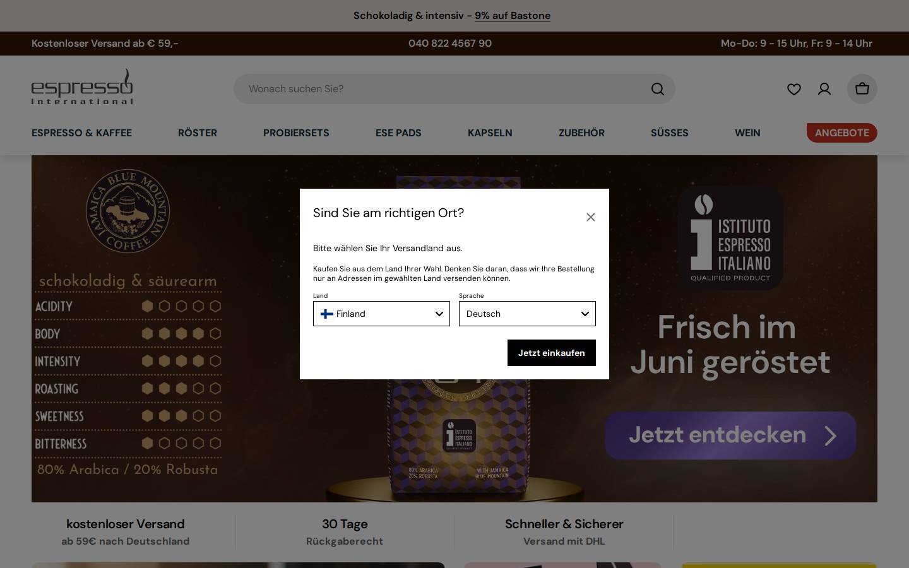
Task: Click the Sind Sie am richtigen Ort heading
Action: click(388, 213)
